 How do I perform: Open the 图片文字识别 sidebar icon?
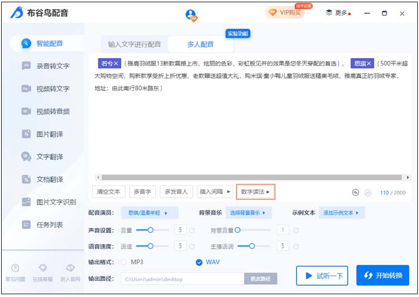[x=26, y=202]
